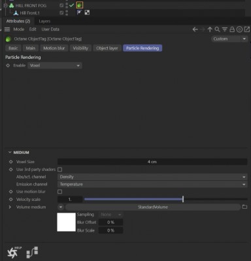
Task: Enable Use 3rd party shaders checkbox
Action: coord(59,170)
